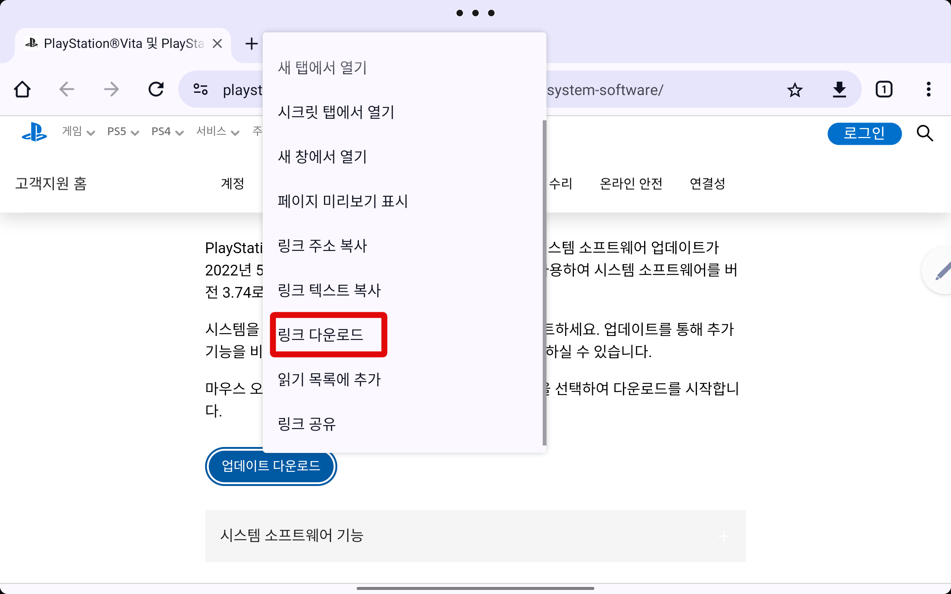The height and width of the screenshot is (594, 951).
Task: Click the Chrome home icon
Action: [x=22, y=89]
